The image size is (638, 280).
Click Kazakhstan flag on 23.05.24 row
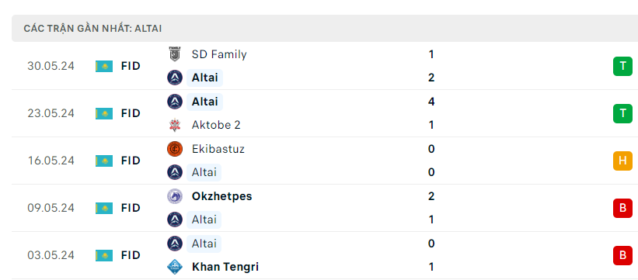104,113
